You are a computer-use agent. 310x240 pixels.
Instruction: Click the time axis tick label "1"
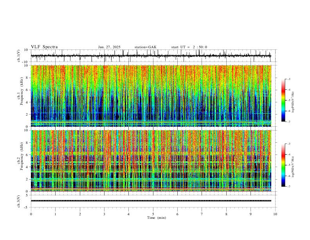coord(55,214)
